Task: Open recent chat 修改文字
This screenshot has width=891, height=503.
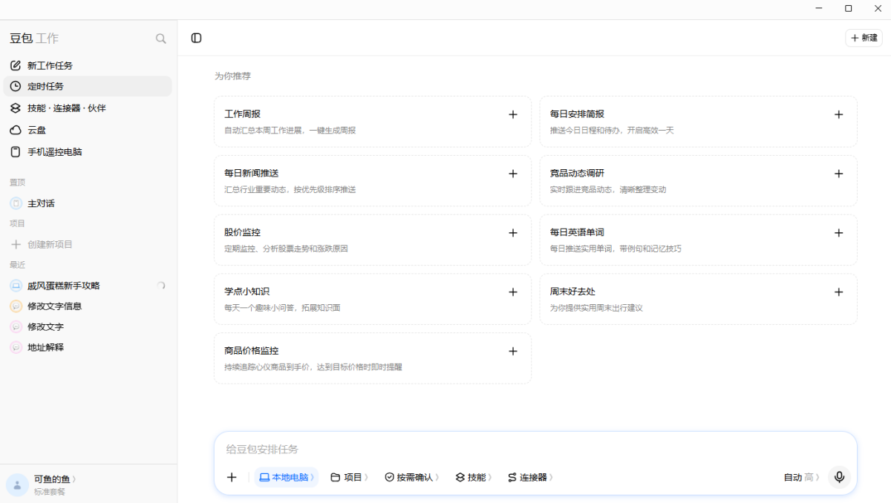Action: 88,326
